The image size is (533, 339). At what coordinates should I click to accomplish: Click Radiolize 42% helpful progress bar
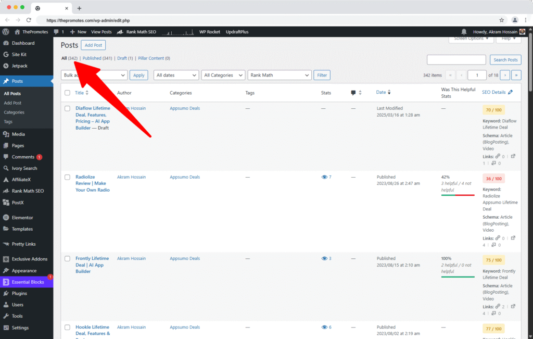(458, 195)
